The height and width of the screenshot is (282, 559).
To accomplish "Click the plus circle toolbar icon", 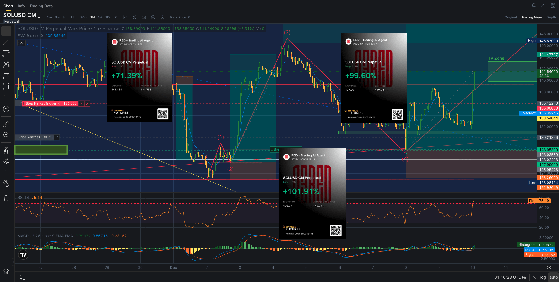I will click(x=153, y=17).
